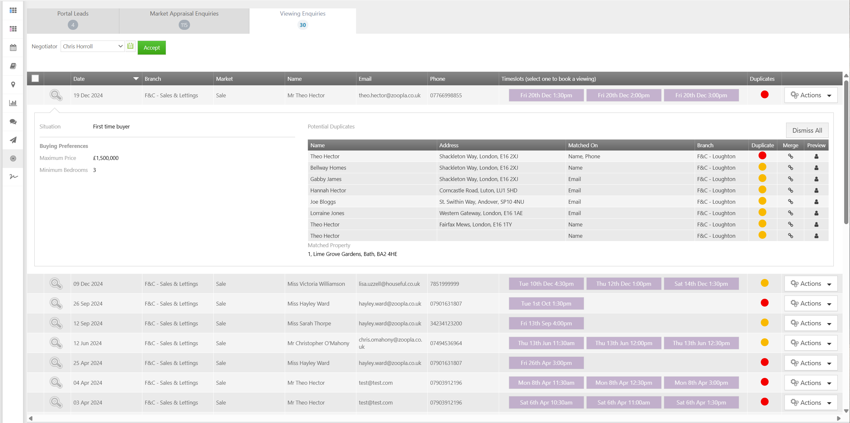The width and height of the screenshot is (850, 423).
Task: Click the green Accept button
Action: click(152, 47)
